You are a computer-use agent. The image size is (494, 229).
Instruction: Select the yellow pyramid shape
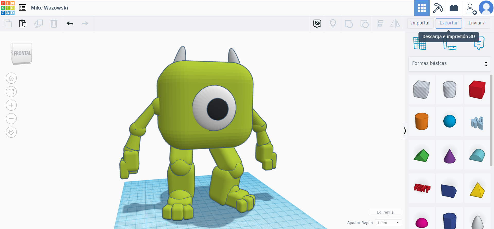click(x=477, y=190)
